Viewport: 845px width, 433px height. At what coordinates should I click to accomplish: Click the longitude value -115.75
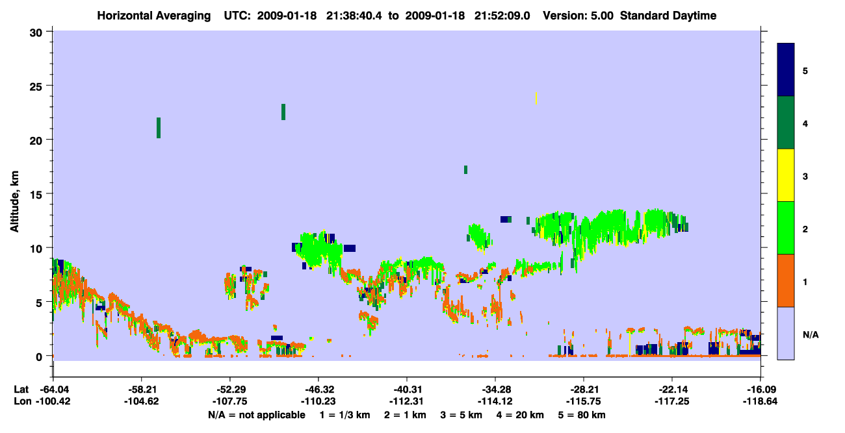pos(583,401)
